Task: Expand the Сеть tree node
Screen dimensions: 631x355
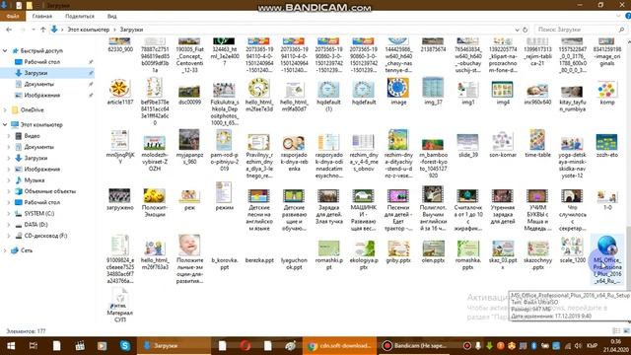Action: click(x=5, y=250)
